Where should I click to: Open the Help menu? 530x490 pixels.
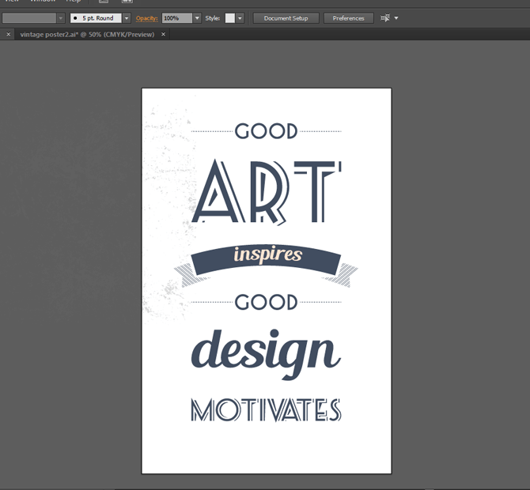point(73,2)
